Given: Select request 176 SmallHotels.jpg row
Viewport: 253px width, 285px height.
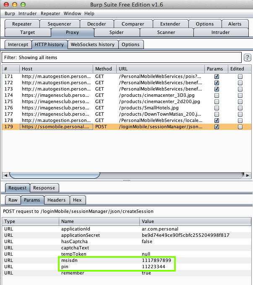Looking at the screenshot, I should 127,108.
